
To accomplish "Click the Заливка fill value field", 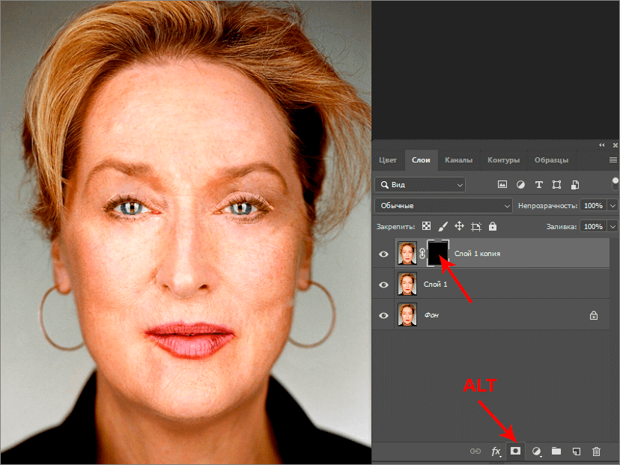I will click(592, 226).
